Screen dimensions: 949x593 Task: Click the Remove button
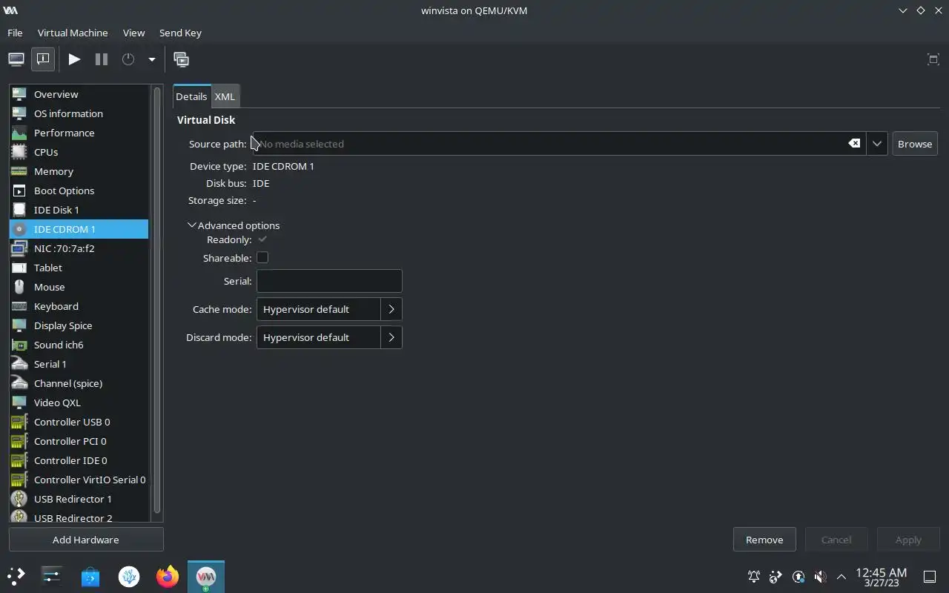pos(764,540)
